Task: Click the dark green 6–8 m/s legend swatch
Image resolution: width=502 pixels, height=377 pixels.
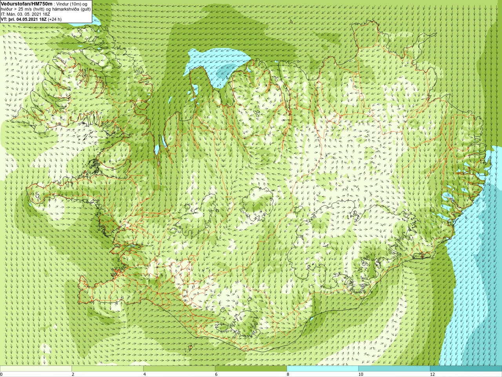Action: click(251, 369)
